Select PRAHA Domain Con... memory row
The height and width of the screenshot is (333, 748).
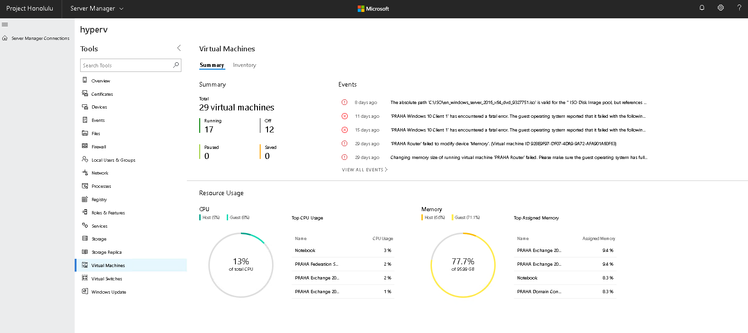pos(565,292)
